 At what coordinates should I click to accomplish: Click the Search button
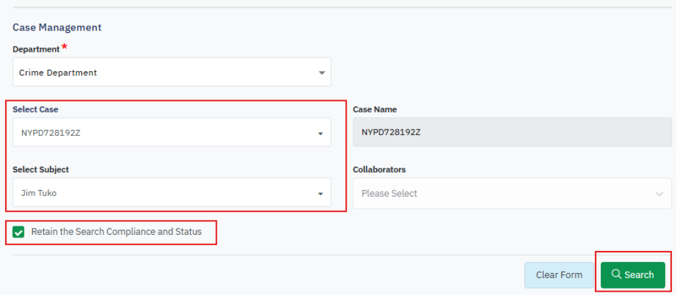[632, 275]
